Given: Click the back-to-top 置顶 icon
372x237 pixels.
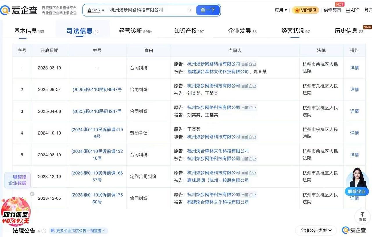Looking at the screenshot, I should (x=362, y=216).
